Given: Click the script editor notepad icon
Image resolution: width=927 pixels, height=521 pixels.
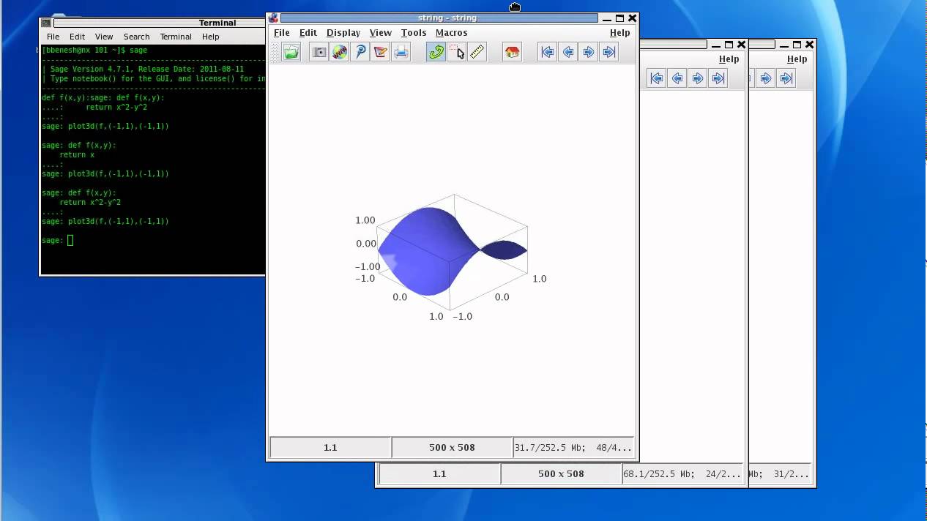Looking at the screenshot, I should coord(380,52).
